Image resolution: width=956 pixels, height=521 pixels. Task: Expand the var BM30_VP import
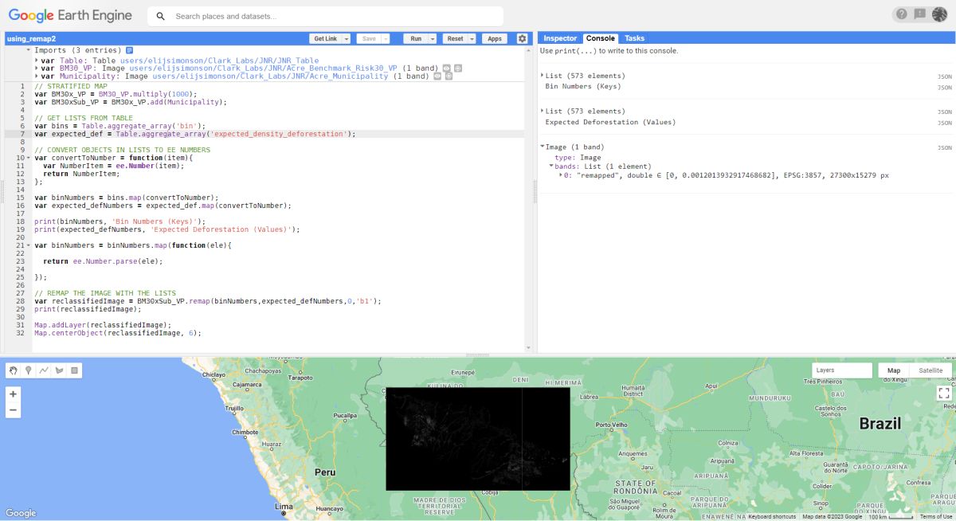point(37,69)
